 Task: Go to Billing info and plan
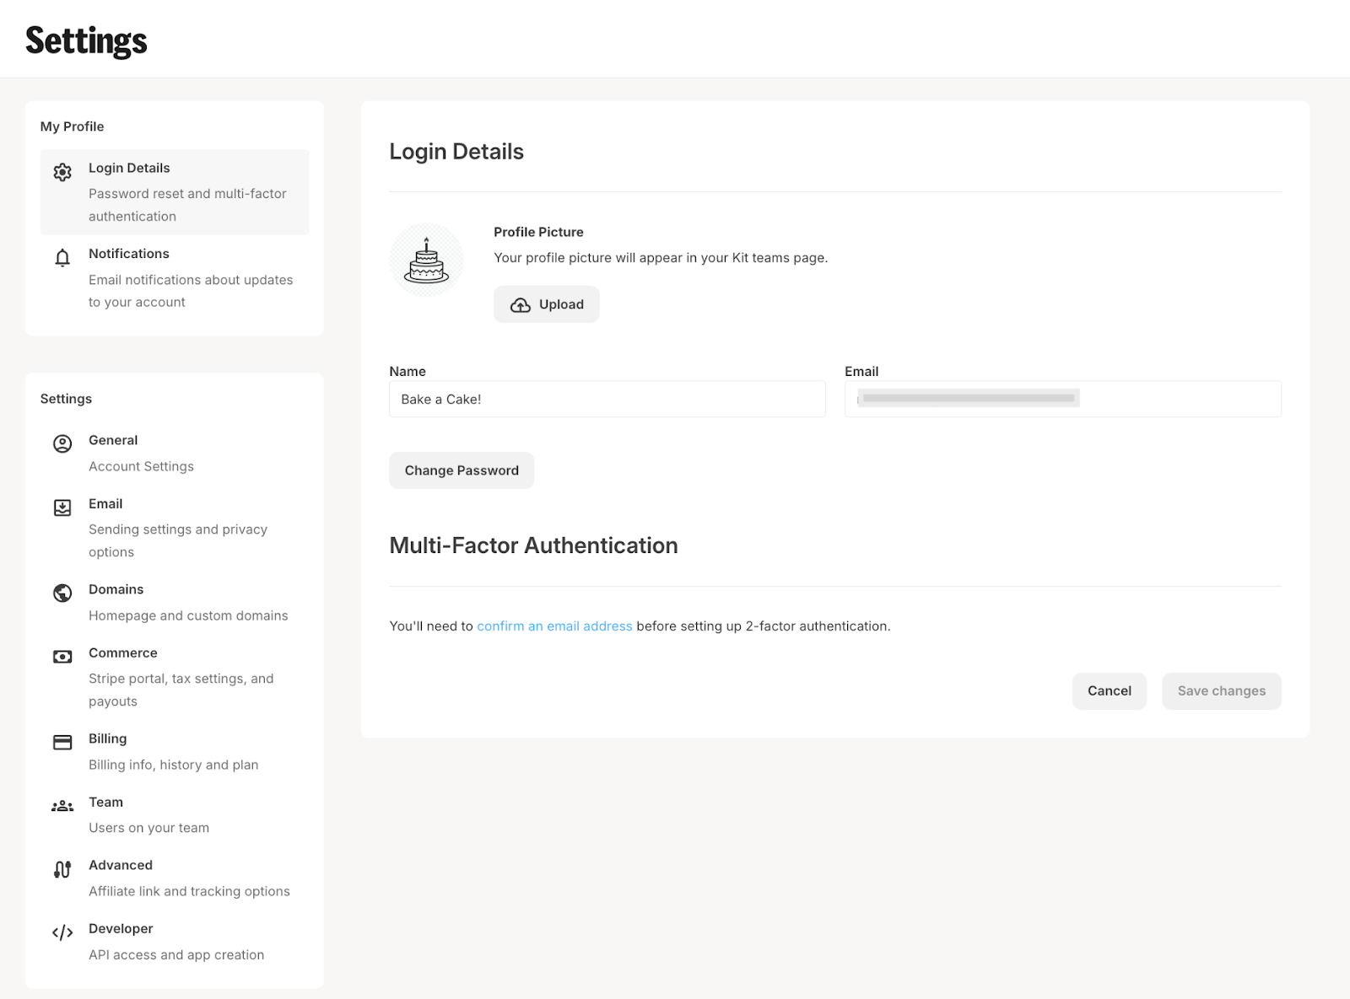(175, 751)
